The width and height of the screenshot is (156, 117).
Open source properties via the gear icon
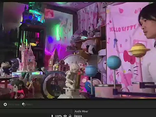[x=5, y=104]
